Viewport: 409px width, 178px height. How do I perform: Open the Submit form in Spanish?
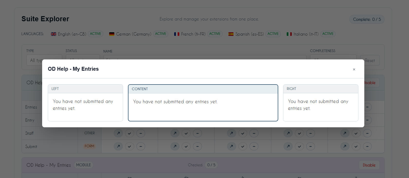(x=288, y=146)
